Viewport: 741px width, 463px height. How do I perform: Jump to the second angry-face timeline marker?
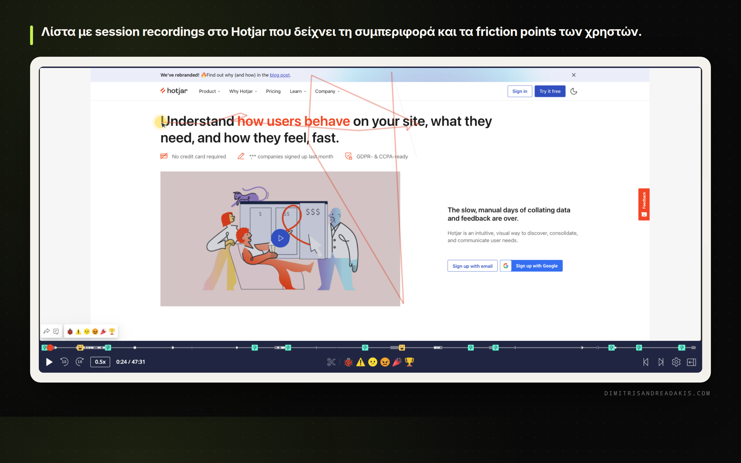pos(402,348)
